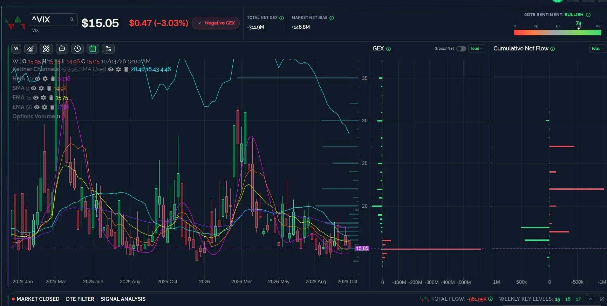Click Market Net Bias info icon

point(332,18)
